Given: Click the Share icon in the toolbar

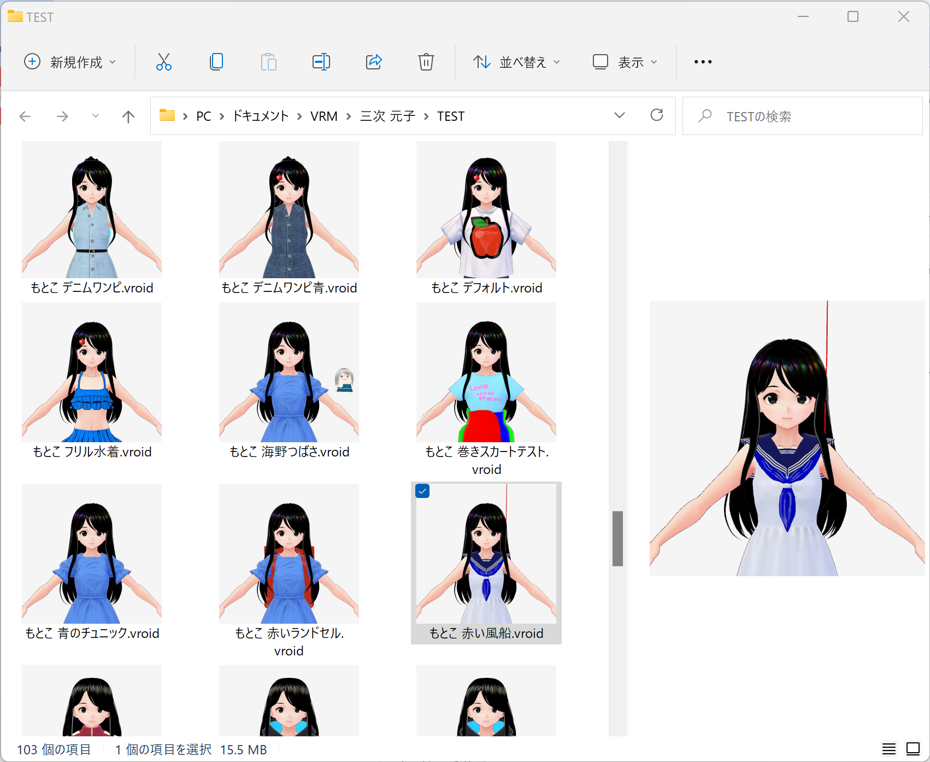Looking at the screenshot, I should [x=374, y=62].
